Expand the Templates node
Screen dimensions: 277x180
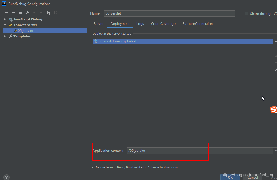pos(5,36)
